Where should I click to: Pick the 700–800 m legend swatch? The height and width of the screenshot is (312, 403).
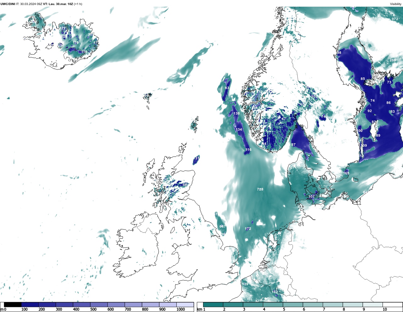pos(133,304)
